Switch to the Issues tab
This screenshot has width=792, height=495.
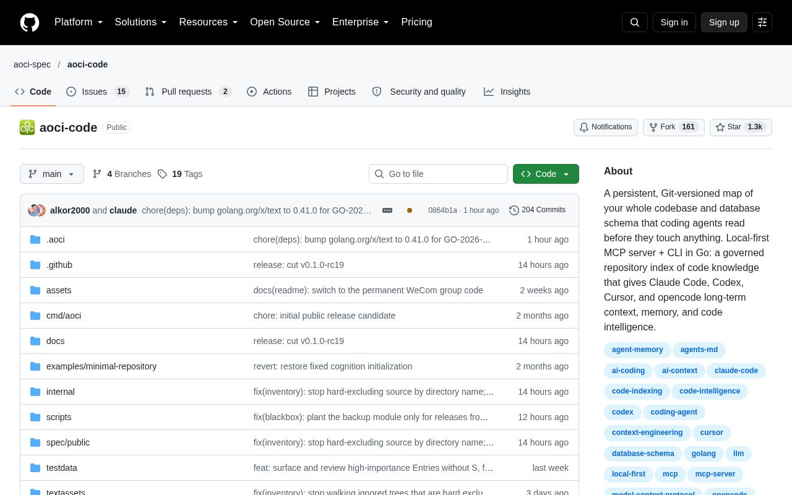(97, 92)
